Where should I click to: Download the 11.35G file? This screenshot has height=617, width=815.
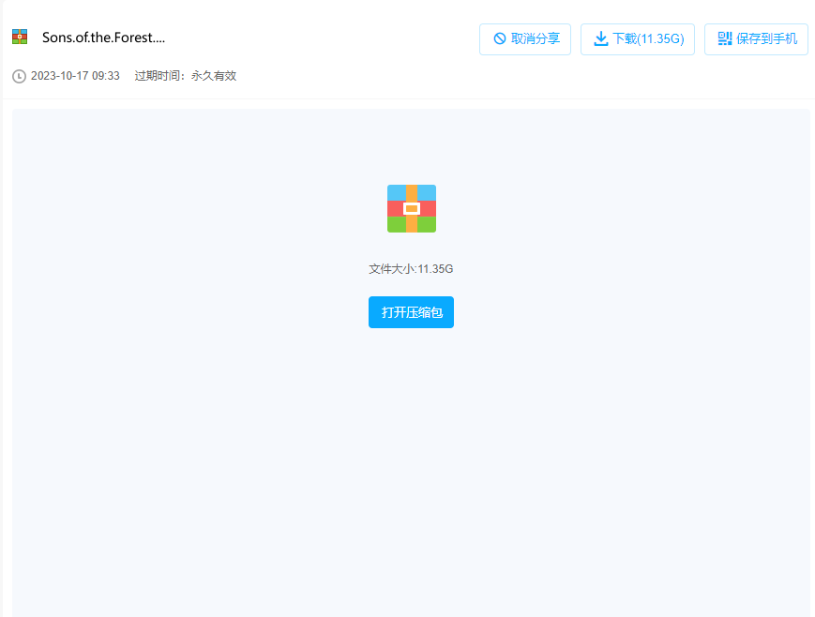[637, 39]
